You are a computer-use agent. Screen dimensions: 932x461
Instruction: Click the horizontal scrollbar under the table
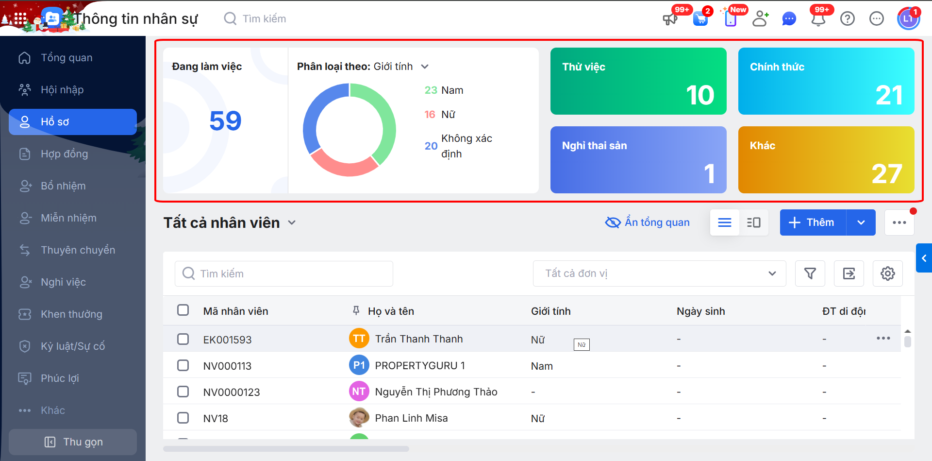tap(286, 449)
